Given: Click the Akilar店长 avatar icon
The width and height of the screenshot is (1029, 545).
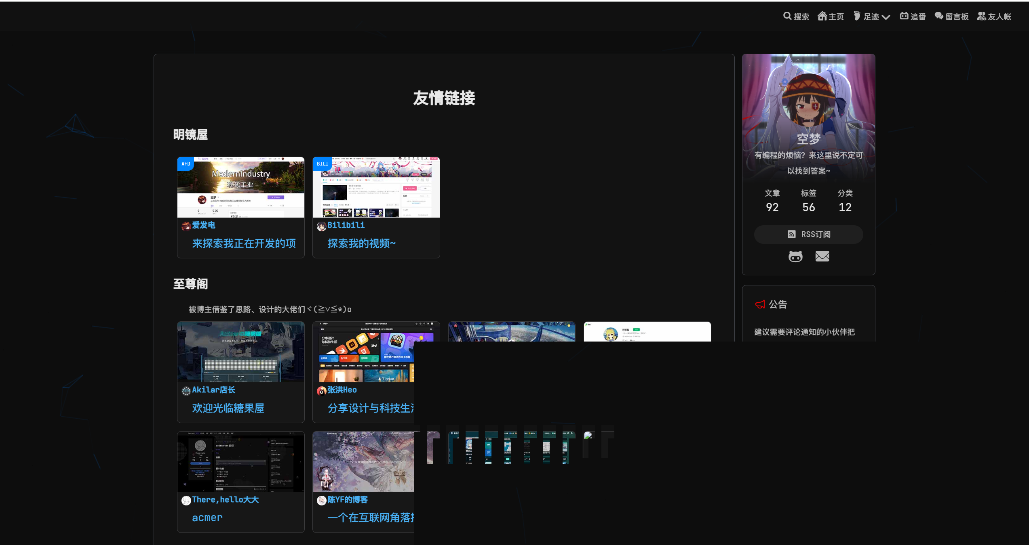Looking at the screenshot, I should 186,391.
